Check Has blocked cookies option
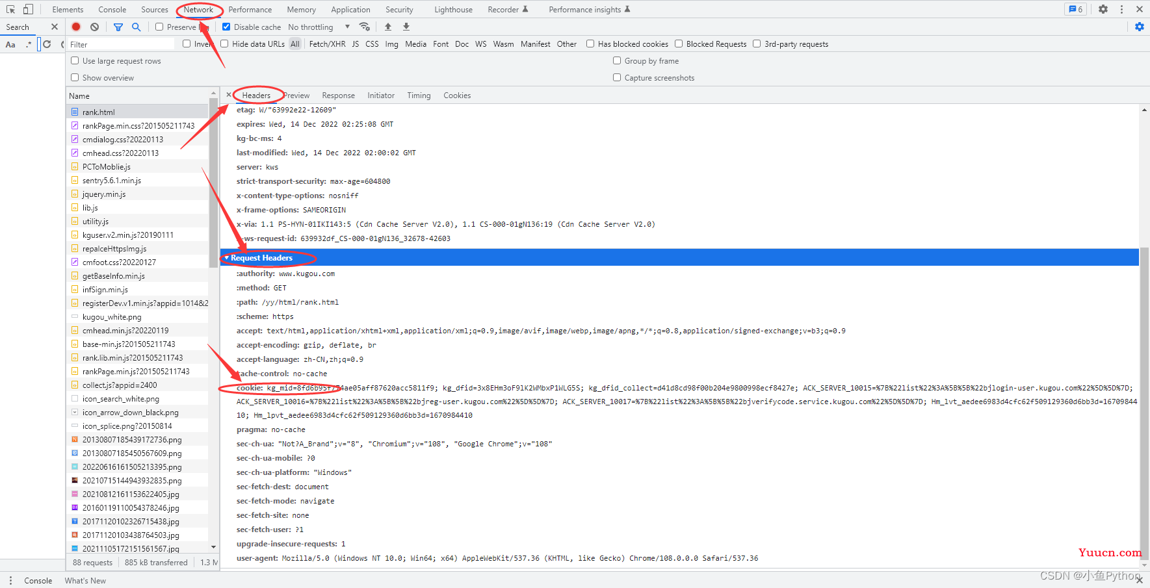Screen dimensions: 1150x588 (590, 44)
